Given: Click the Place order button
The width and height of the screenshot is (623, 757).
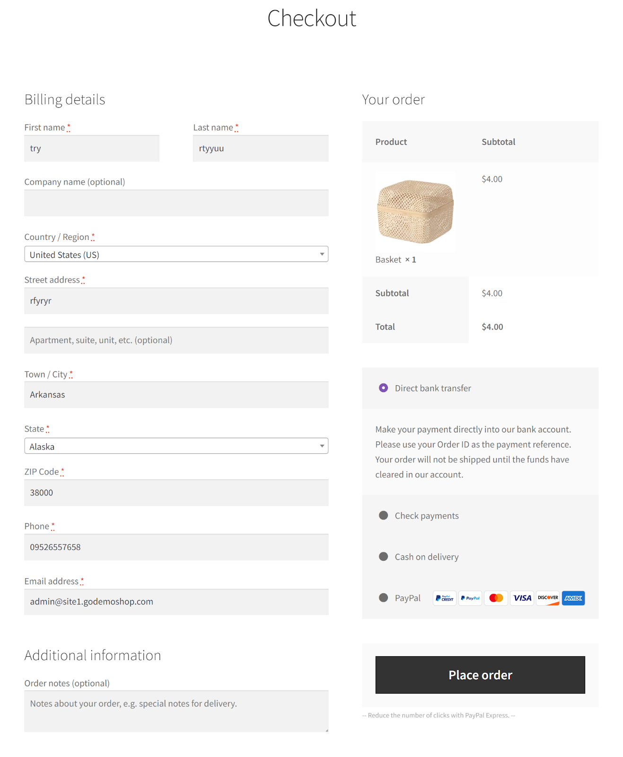Looking at the screenshot, I should (x=480, y=675).
